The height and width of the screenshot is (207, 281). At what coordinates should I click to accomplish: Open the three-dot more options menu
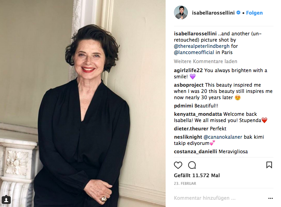(270, 198)
